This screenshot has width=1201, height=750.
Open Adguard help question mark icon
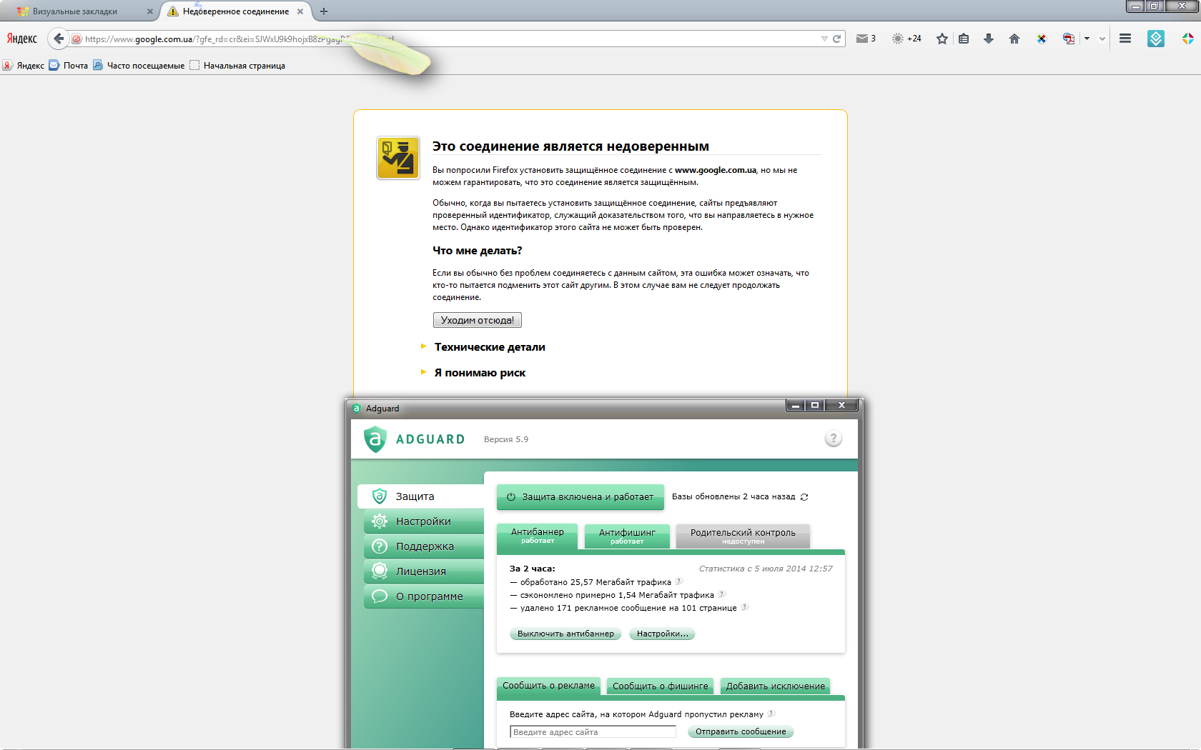click(x=833, y=439)
